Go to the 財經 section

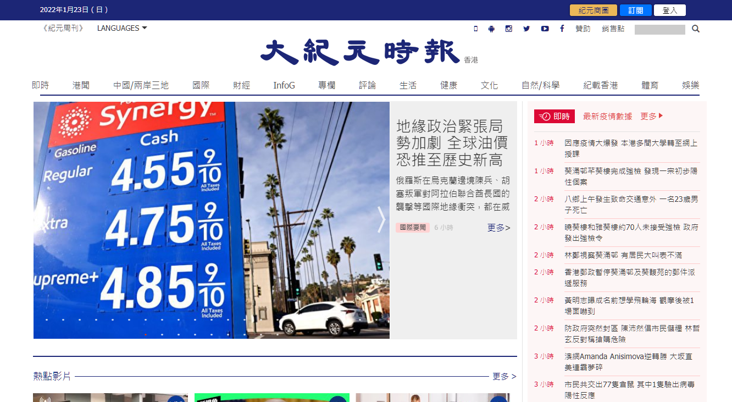tap(241, 85)
